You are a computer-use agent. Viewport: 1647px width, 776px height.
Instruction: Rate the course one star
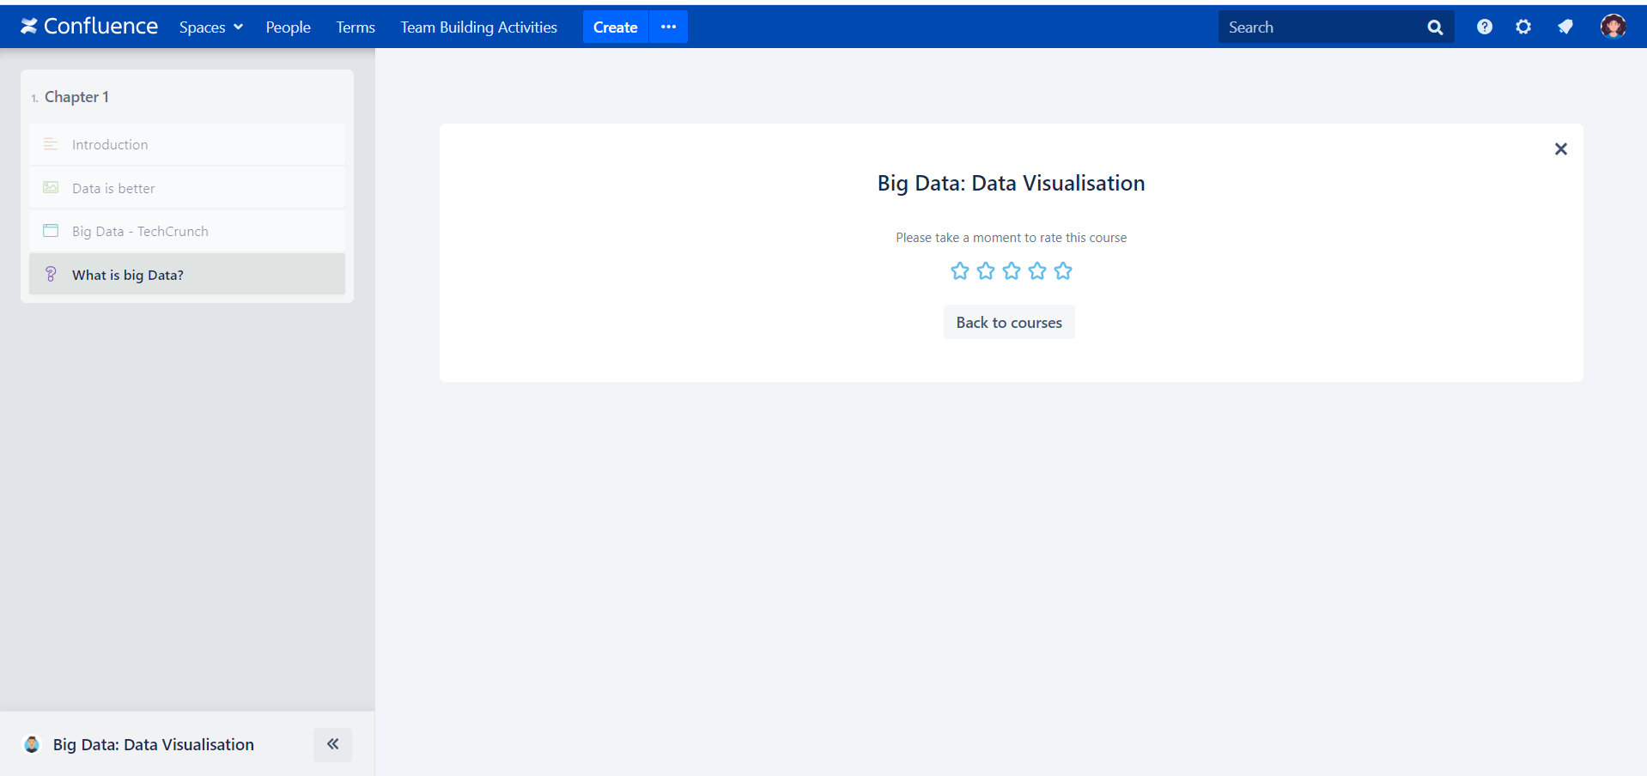coord(960,271)
